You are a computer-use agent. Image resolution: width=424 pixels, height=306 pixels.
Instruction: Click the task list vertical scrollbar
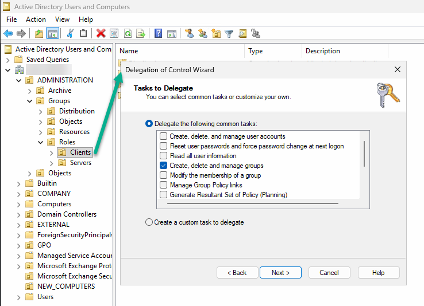(364, 154)
